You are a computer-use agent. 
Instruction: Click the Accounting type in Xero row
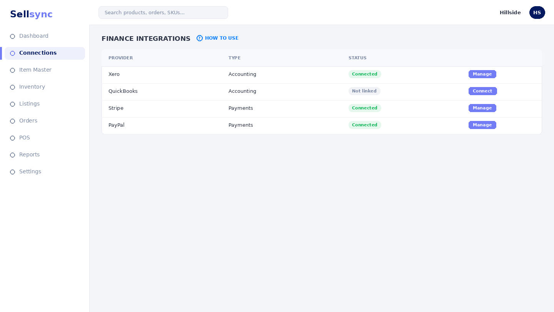[242, 74]
